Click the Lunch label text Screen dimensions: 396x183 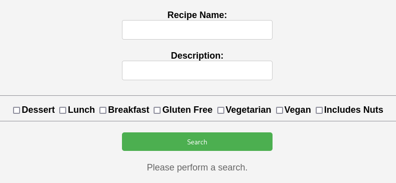(x=81, y=110)
